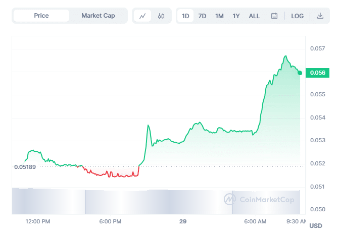Click the 6:00 AM time label
The width and height of the screenshot is (339, 237).
[255, 221]
